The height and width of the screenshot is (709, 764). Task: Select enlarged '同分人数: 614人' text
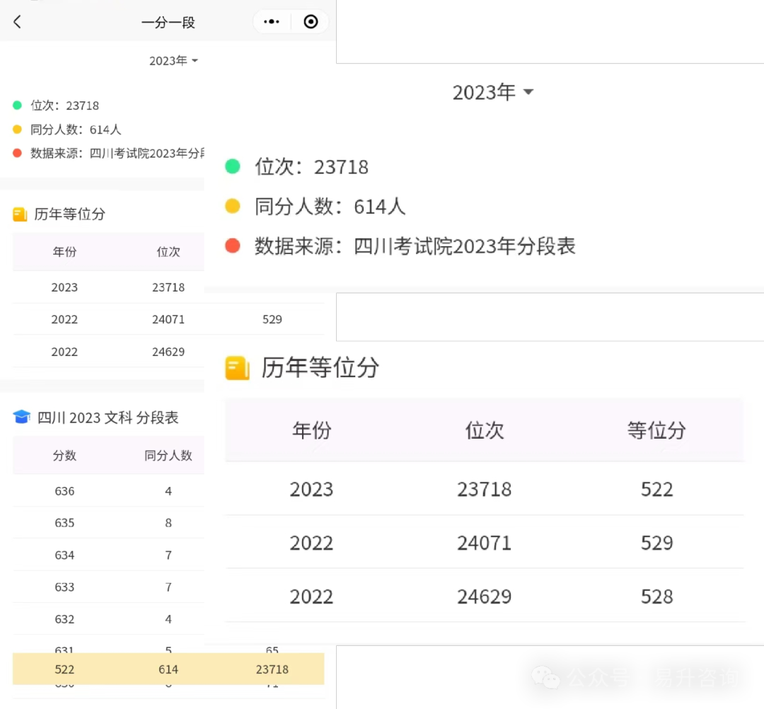[x=330, y=207]
